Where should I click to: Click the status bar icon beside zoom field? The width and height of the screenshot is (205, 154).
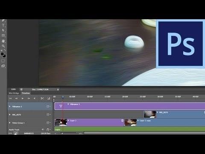point(21,89)
